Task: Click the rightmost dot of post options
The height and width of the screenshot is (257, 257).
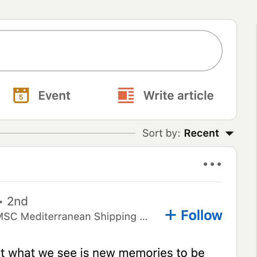Action: pos(219,164)
